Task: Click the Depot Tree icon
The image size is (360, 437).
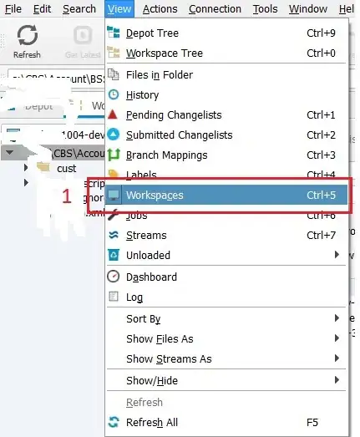Action: pos(114,33)
